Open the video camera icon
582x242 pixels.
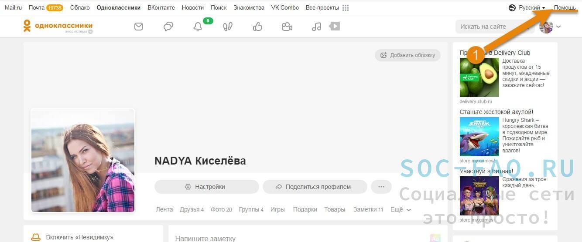(x=287, y=27)
